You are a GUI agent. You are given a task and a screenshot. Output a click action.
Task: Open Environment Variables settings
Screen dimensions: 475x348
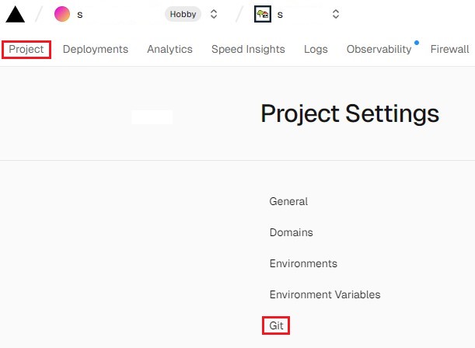click(x=324, y=294)
